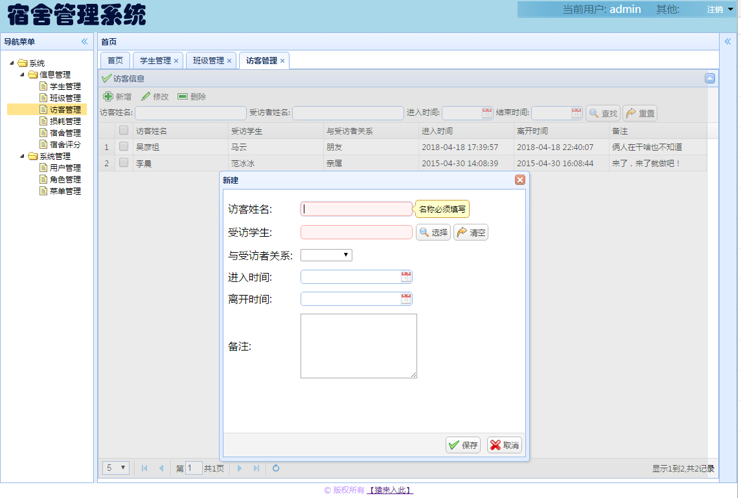Collapse the 信息管理 tree node
Screen dimensions: 741x498
tap(22, 74)
